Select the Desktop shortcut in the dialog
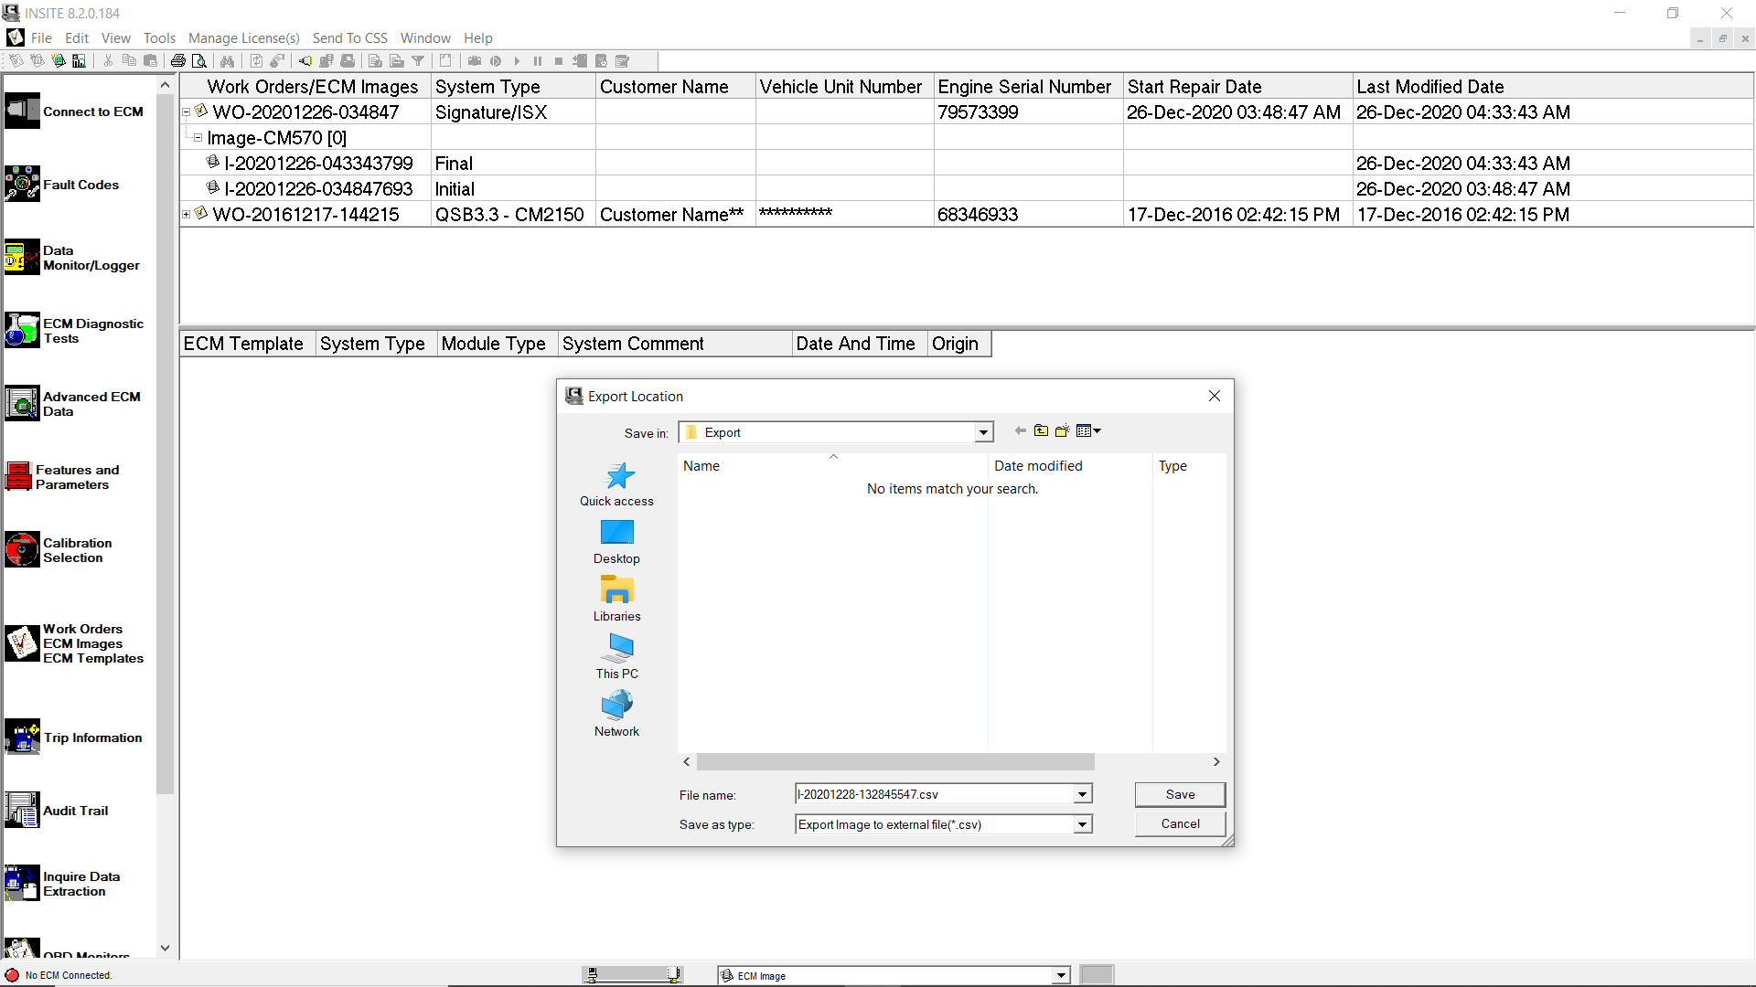 [x=616, y=542]
